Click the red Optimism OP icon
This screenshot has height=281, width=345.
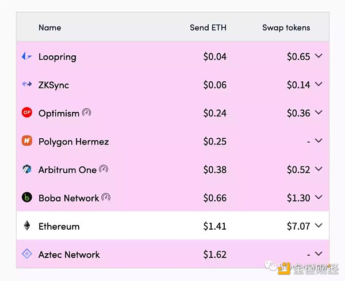[x=26, y=113]
